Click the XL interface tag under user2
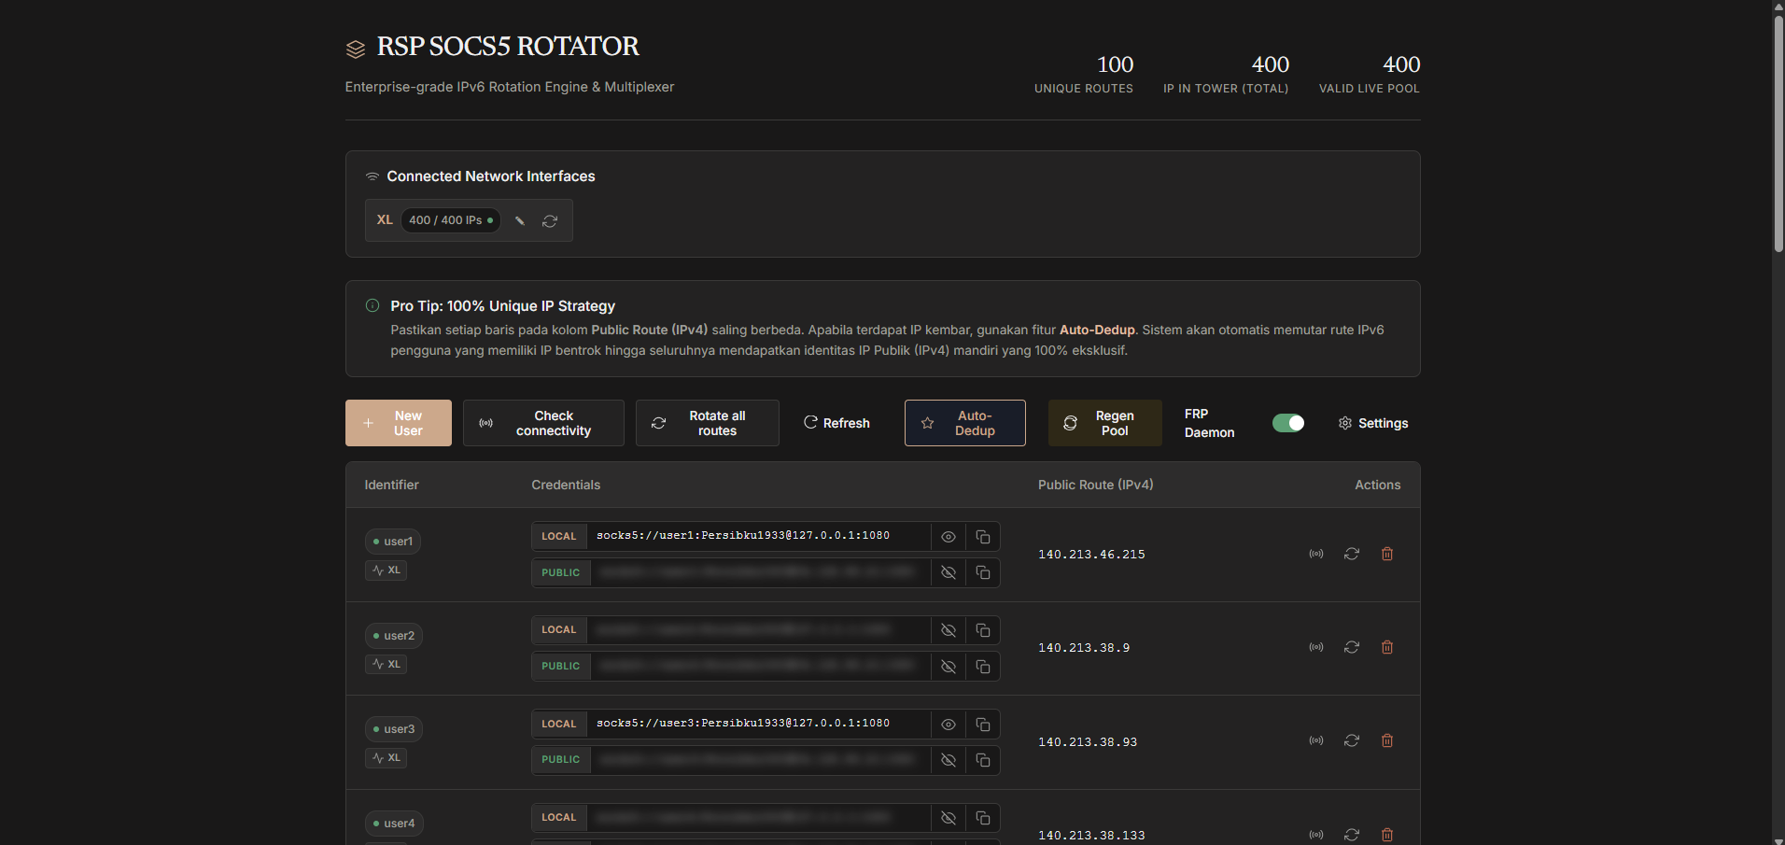Image resolution: width=1785 pixels, height=845 pixels. (x=386, y=665)
